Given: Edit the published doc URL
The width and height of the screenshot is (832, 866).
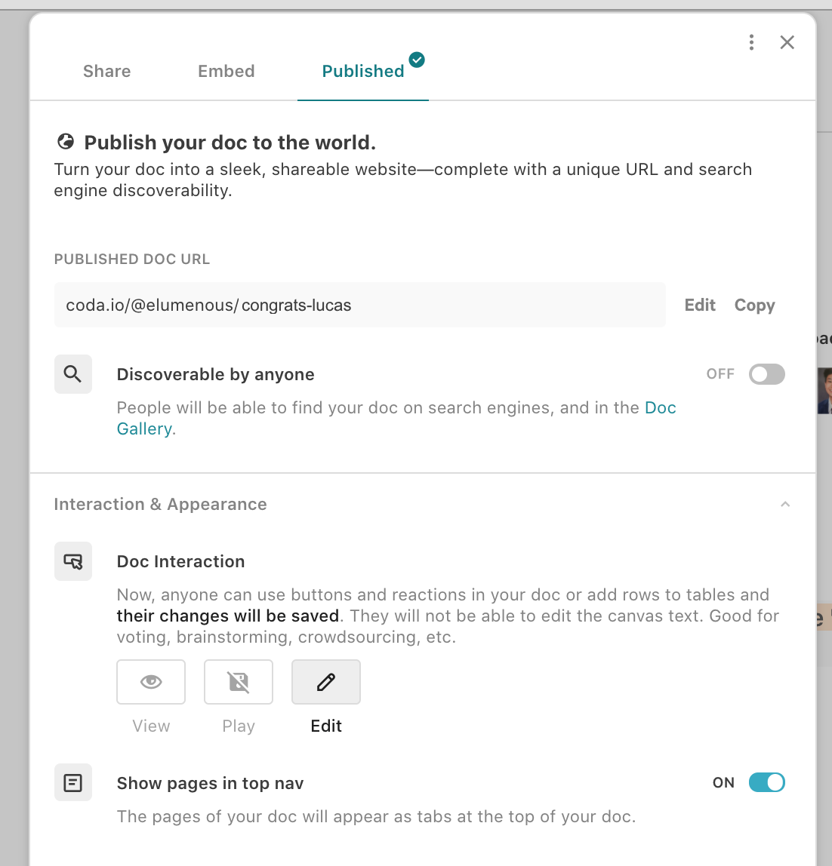Looking at the screenshot, I should point(700,305).
